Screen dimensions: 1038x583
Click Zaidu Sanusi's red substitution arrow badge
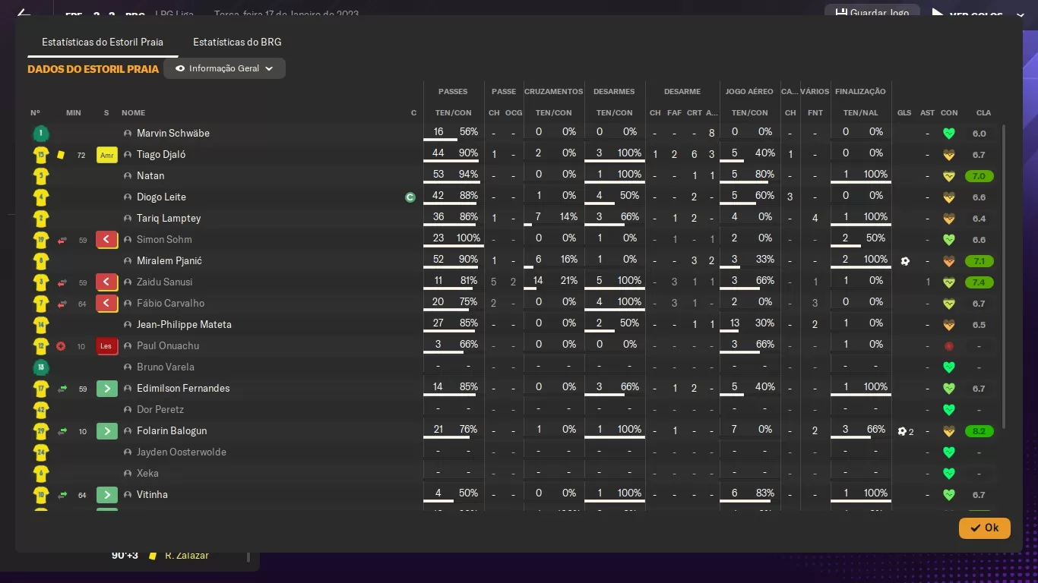[106, 282]
